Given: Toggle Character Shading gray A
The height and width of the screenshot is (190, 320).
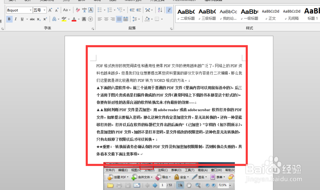Looking at the screenshot, I should [84, 19].
